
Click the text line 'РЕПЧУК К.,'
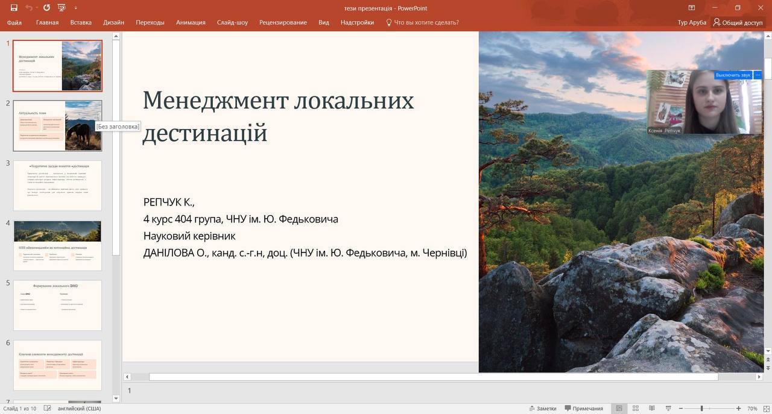[x=169, y=202]
